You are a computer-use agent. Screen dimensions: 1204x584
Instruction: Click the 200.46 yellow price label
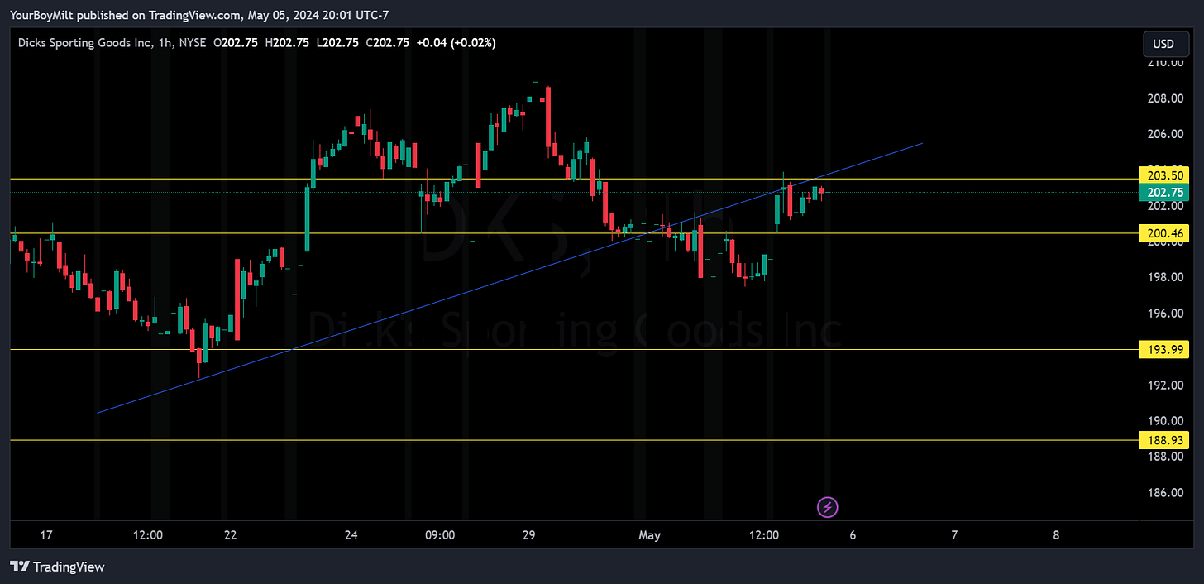(x=1164, y=235)
